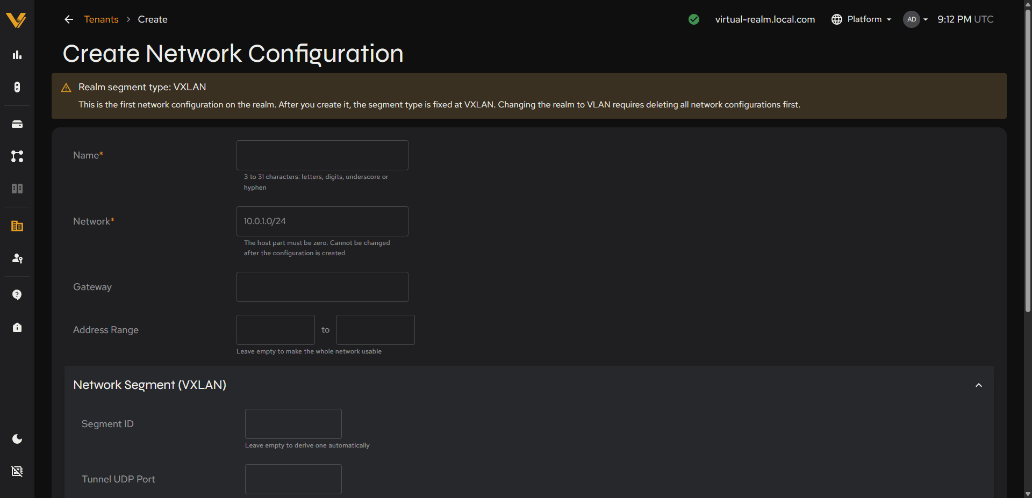Open the highlighted tenants building sidebar icon
The image size is (1032, 498).
point(17,226)
